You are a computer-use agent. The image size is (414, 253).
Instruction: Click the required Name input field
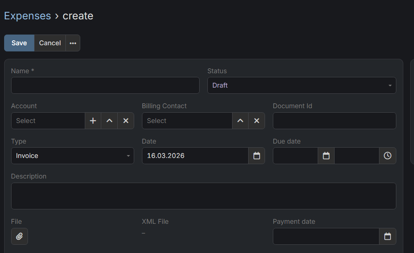(105, 85)
